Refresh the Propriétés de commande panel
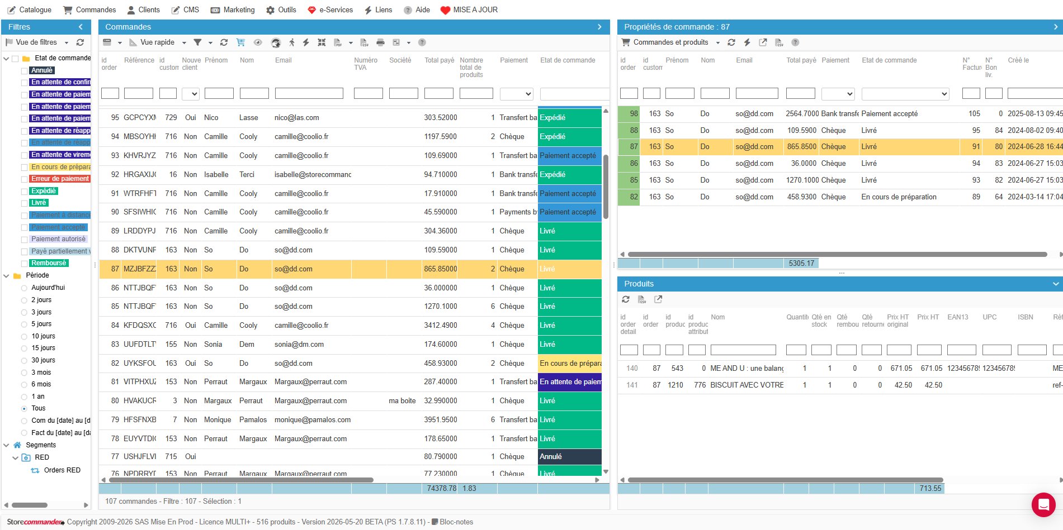The image size is (1063, 530). point(731,42)
